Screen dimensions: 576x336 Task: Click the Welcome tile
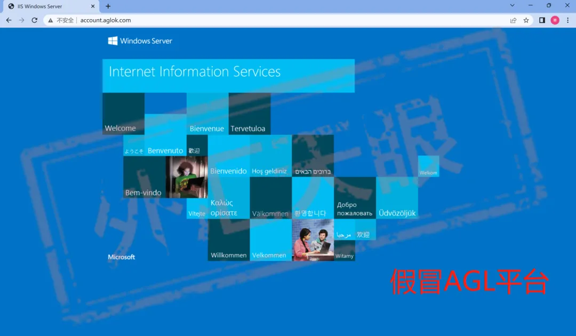pyautogui.click(x=123, y=114)
